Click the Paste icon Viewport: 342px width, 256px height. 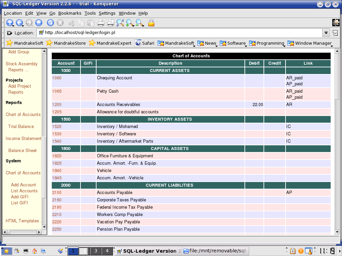tap(90, 23)
